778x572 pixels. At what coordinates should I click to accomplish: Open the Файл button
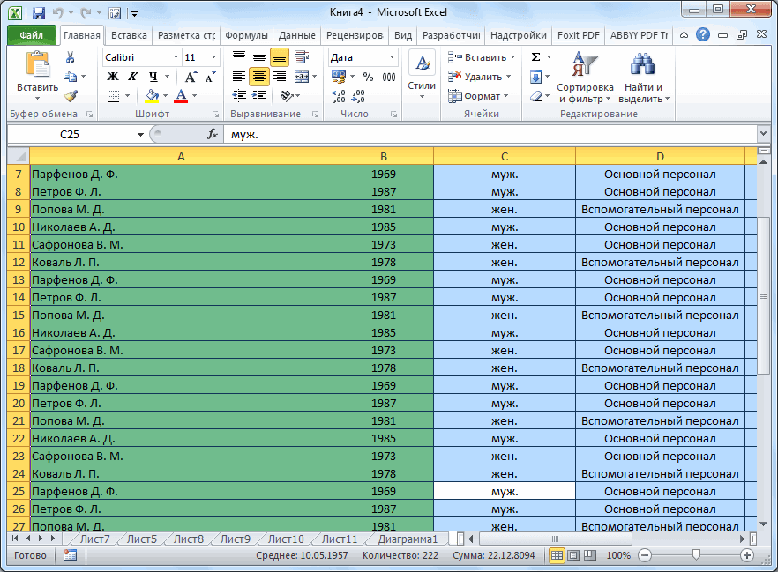click(x=32, y=36)
